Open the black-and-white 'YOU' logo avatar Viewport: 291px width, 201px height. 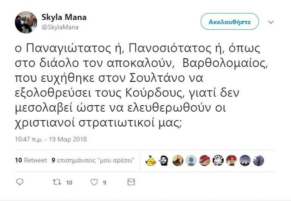(218, 160)
